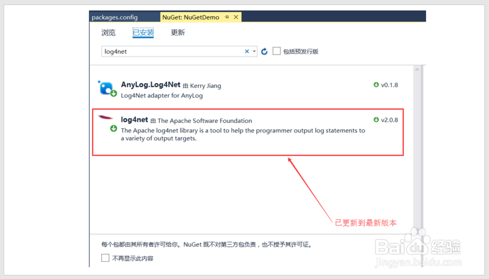
Task: Expand the search history dropdown
Action: tap(254, 51)
